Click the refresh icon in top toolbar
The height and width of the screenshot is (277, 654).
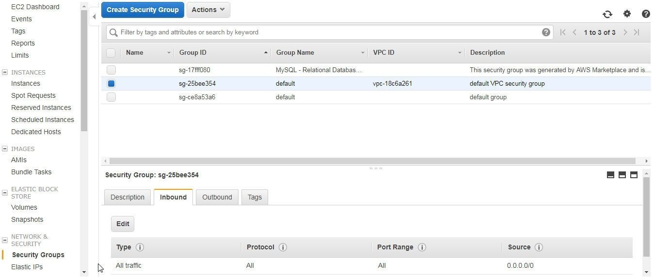607,14
